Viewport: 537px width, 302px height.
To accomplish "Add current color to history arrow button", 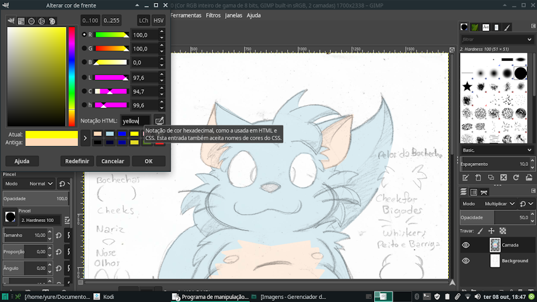I will point(85,138).
